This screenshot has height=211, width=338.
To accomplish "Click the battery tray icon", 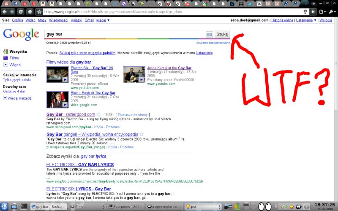I will click(x=237, y=207).
